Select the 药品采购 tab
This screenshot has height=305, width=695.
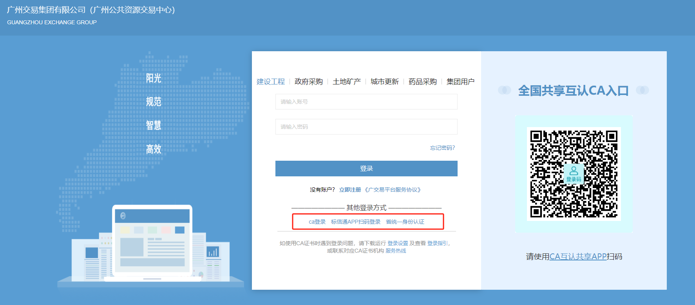click(x=422, y=82)
